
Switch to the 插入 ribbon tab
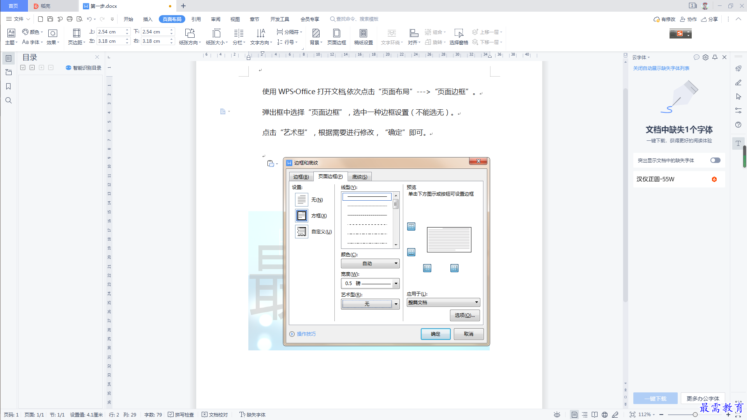pos(148,19)
